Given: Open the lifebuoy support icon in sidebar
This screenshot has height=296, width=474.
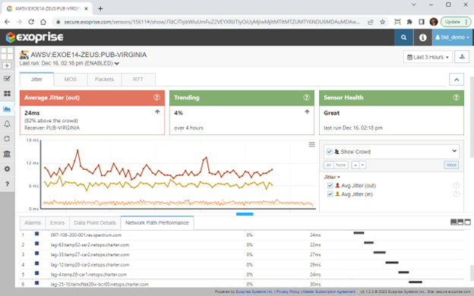Looking at the screenshot, I should coord(7,139).
